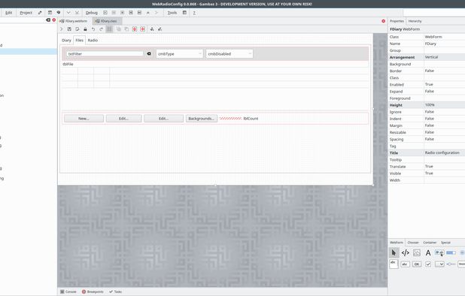This screenshot has height=296, width=465.
Task: Open the Breakpoints panel
Action: 93,291
